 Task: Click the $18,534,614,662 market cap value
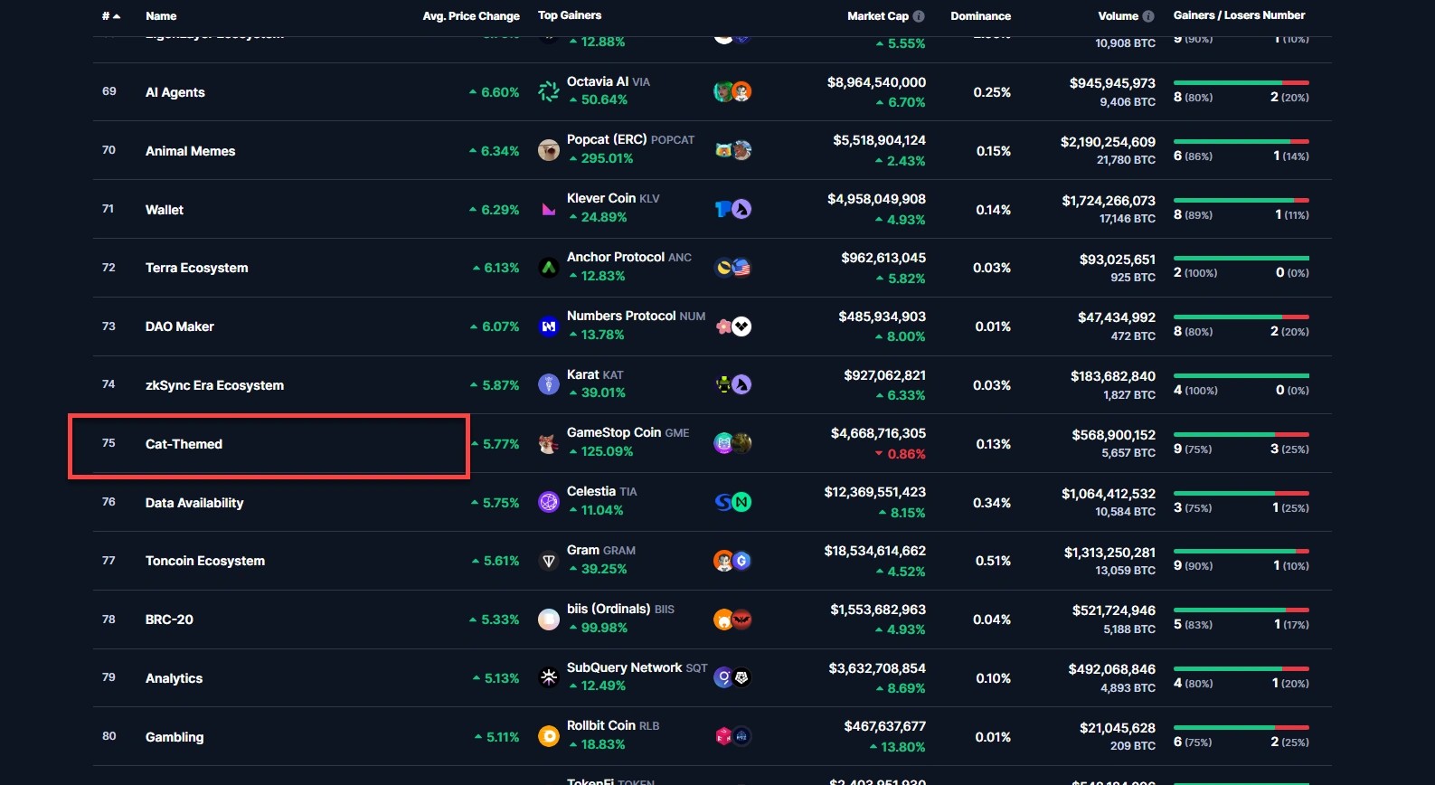coord(874,551)
